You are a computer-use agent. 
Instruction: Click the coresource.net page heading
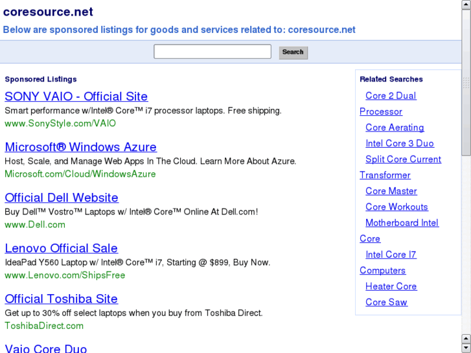click(48, 12)
